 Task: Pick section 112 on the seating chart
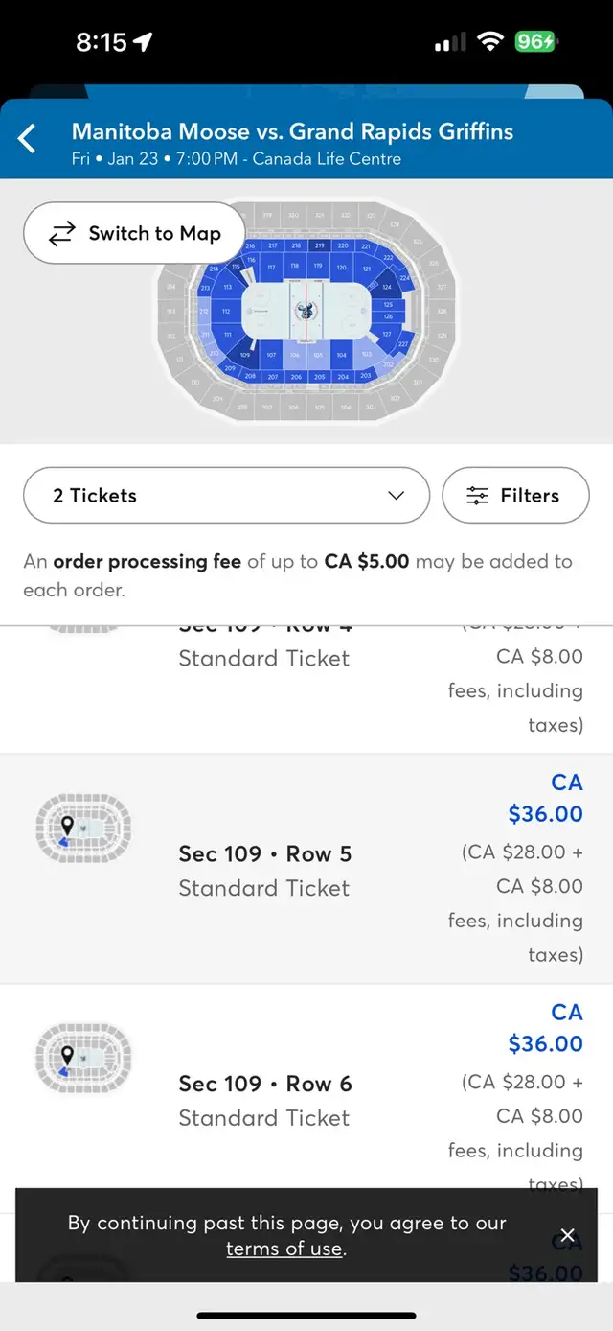[x=226, y=311]
